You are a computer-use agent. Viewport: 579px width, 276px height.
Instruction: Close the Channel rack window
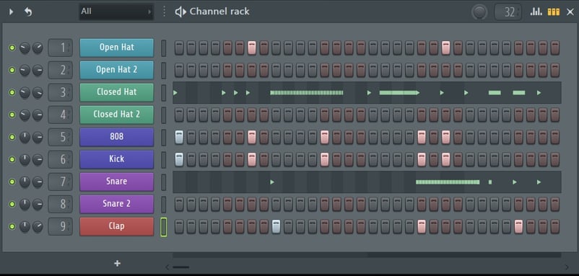[x=570, y=12]
